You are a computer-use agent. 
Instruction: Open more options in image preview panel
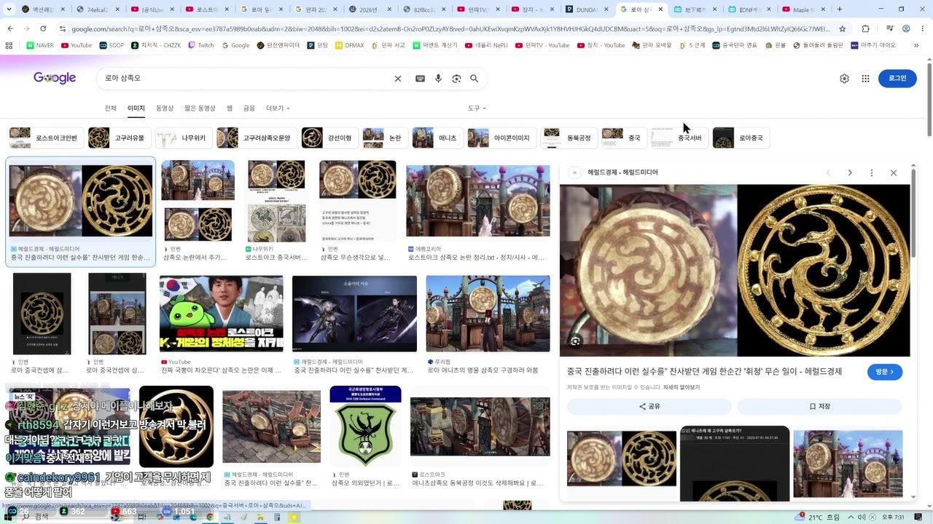click(x=871, y=172)
